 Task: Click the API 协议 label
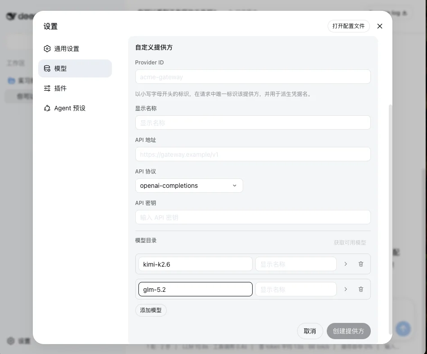[x=146, y=172]
